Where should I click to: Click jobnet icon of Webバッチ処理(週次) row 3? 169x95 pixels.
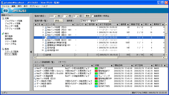(x=46, y=32)
